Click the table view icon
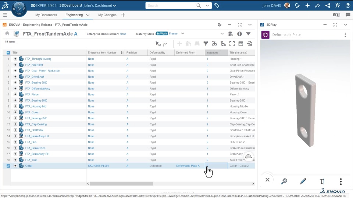The image size is (353, 198). (240, 44)
